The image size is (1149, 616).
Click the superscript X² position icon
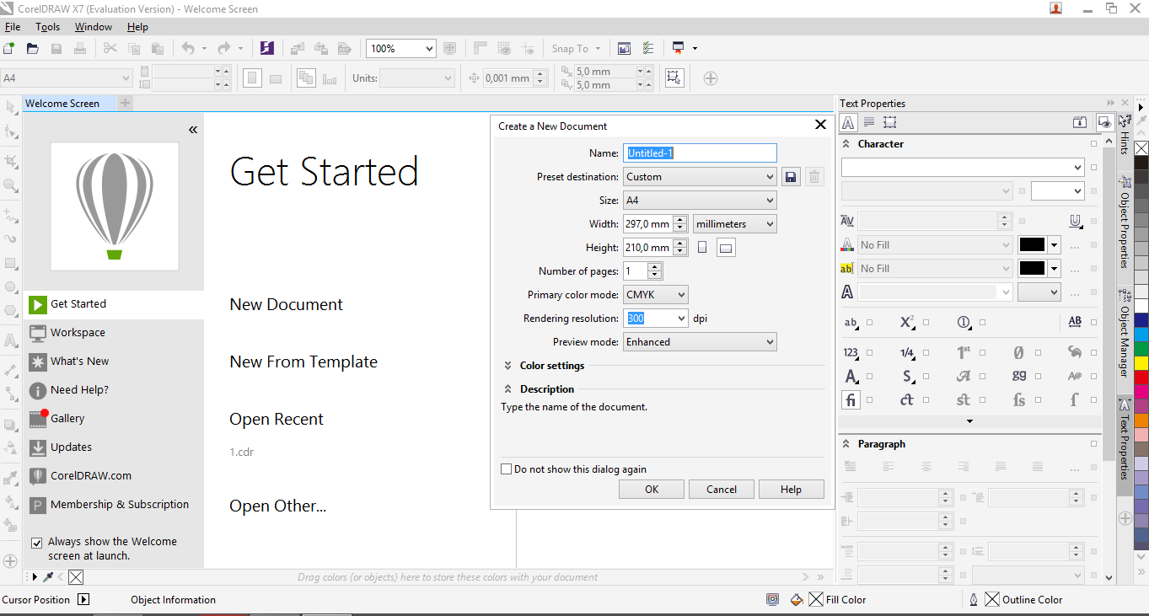point(907,322)
